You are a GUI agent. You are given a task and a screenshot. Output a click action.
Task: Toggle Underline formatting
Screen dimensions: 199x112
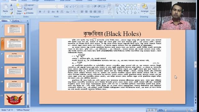pos(49,12)
